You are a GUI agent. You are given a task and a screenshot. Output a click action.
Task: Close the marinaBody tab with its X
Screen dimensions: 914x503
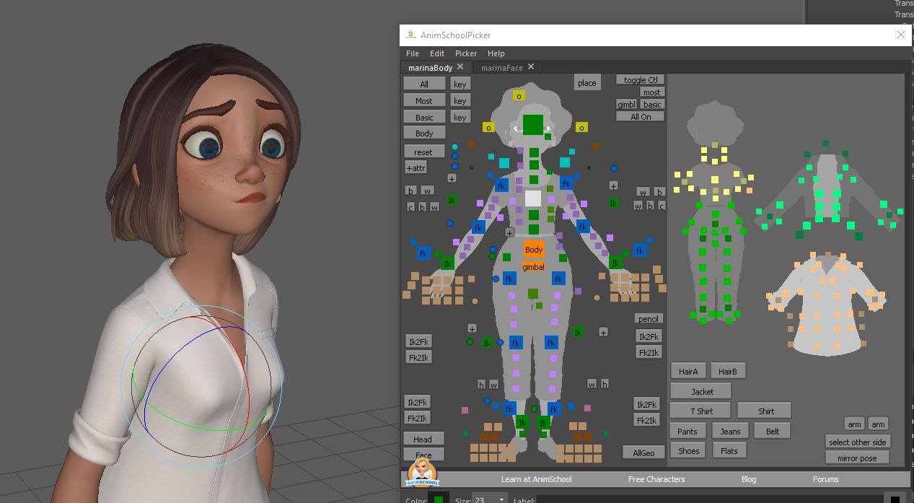pos(460,66)
